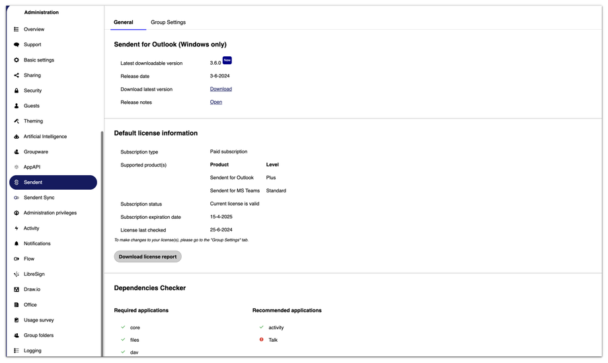This screenshot has height=363, width=608.
Task: Open Sendent Sync settings
Action: point(39,198)
